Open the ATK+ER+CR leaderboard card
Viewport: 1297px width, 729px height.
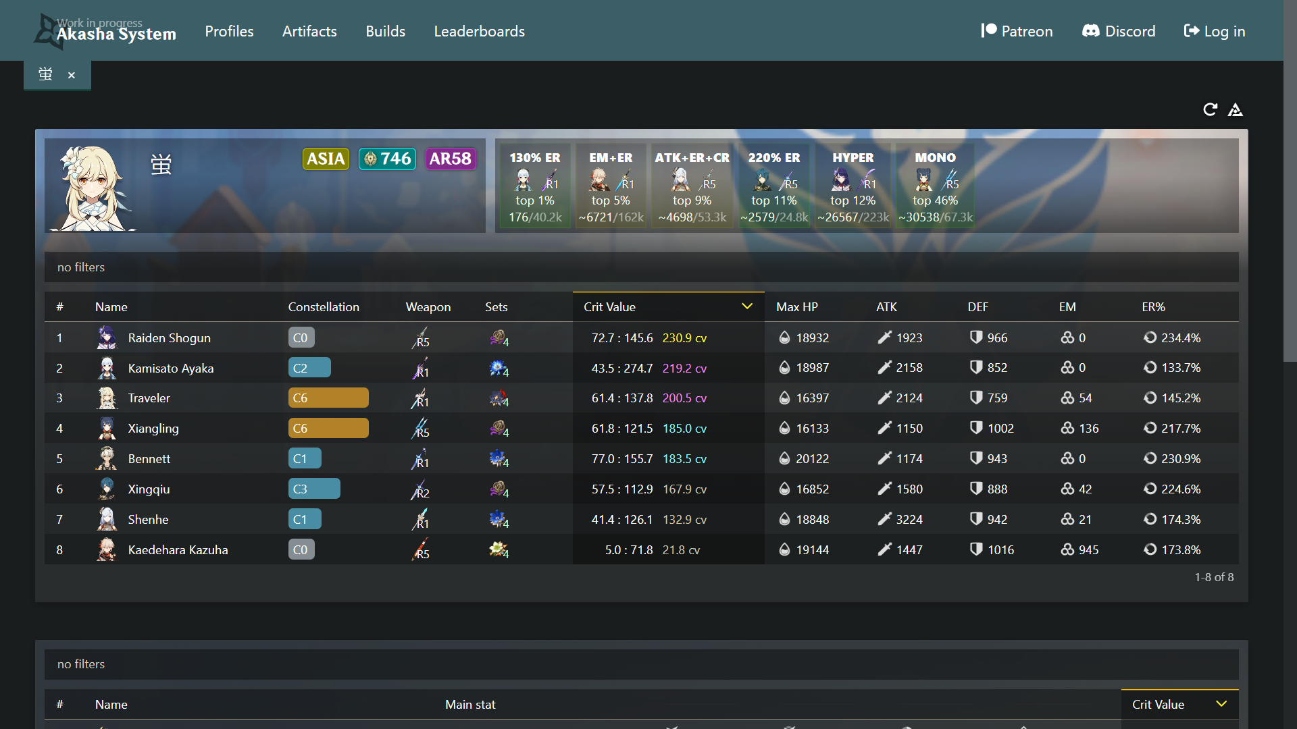pos(692,186)
